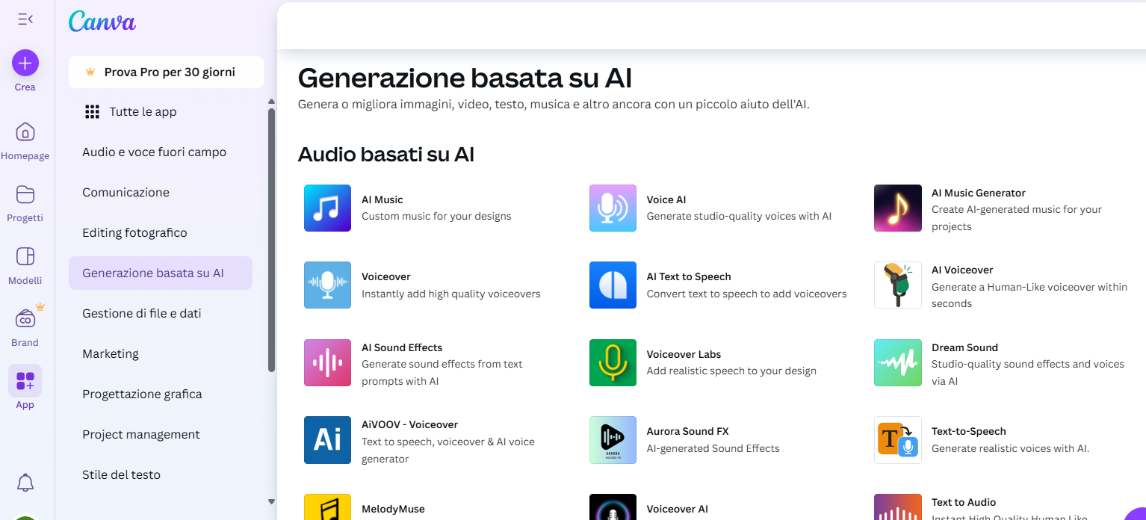Select the Comunicazione category
Screen dimensions: 1146x520
pyautogui.click(x=161, y=193)
